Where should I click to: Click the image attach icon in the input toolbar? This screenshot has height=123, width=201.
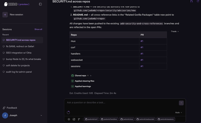(74, 119)
